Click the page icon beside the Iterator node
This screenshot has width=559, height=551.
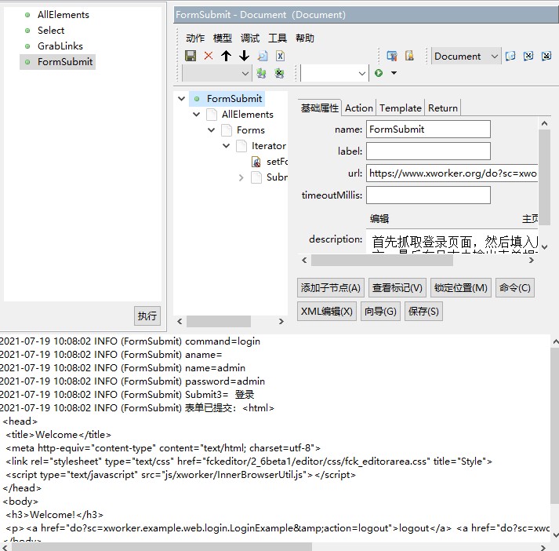pyautogui.click(x=241, y=146)
